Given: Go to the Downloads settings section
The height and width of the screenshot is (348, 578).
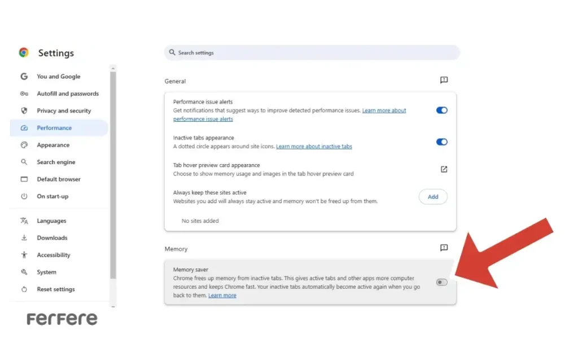Looking at the screenshot, I should 52,238.
